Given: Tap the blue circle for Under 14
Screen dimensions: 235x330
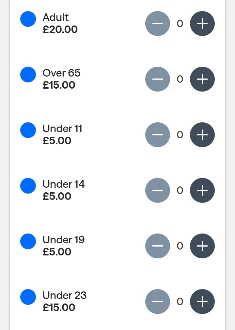Looking at the screenshot, I should click(28, 186).
